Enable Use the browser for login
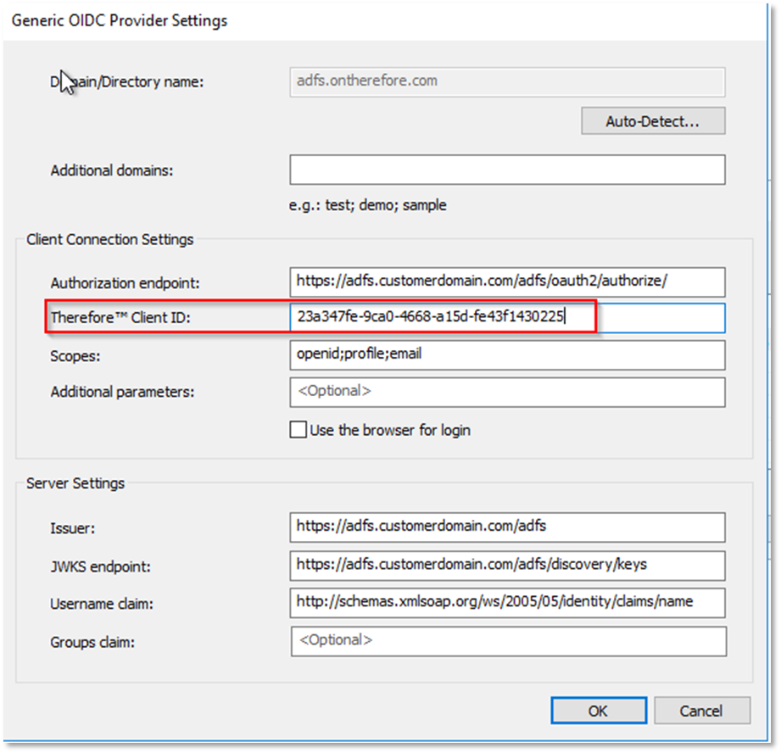 point(298,430)
